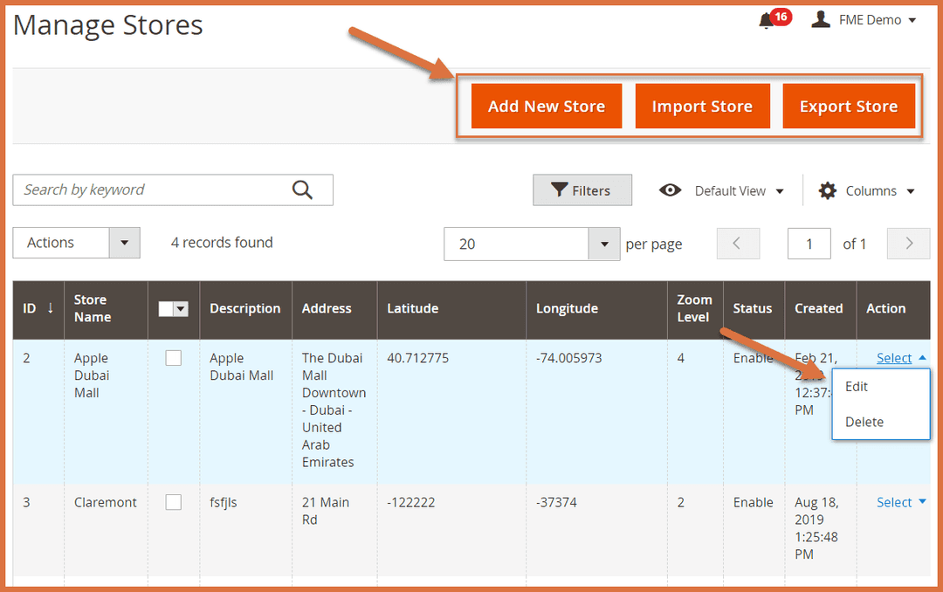Screen dimensions: 943x592
Task: Check the Claremont row checkbox
Action: click(x=174, y=502)
